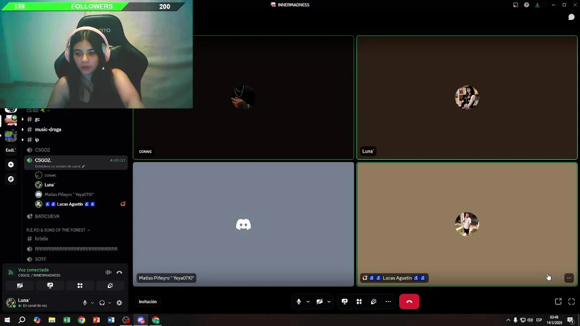Add a server with plus button
580x326 pixels.
click(11, 165)
